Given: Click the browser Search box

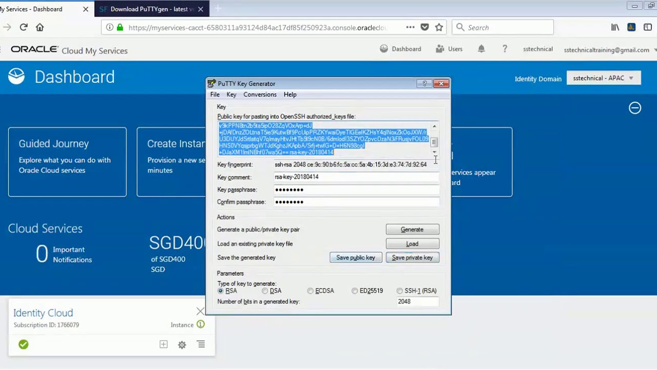Looking at the screenshot, I should point(503,27).
